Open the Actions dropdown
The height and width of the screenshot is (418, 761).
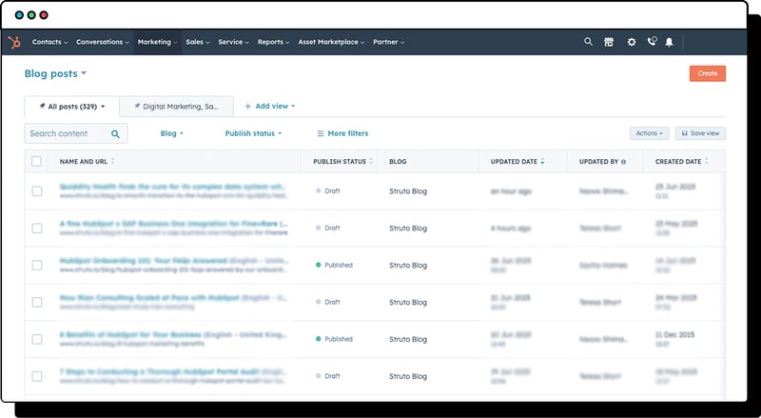pos(649,133)
